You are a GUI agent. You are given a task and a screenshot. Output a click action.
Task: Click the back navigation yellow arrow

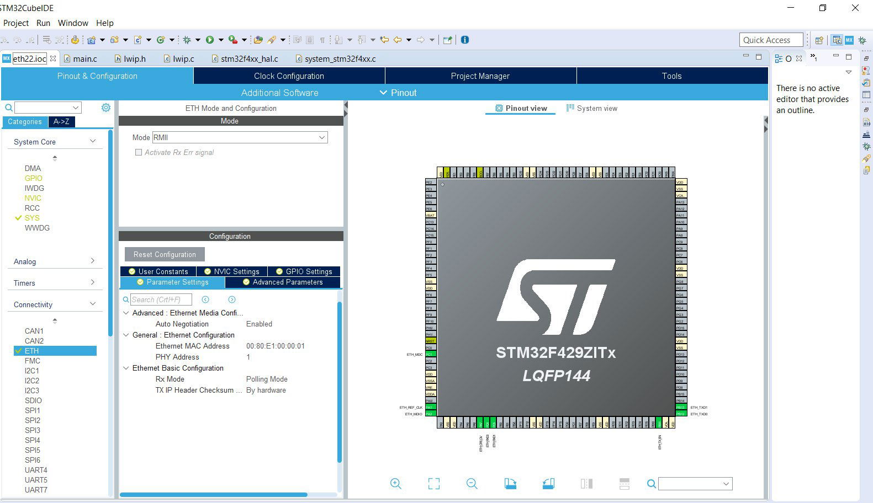pyautogui.click(x=397, y=40)
